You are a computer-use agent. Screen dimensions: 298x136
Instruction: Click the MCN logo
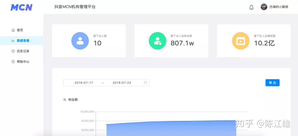click(22, 7)
